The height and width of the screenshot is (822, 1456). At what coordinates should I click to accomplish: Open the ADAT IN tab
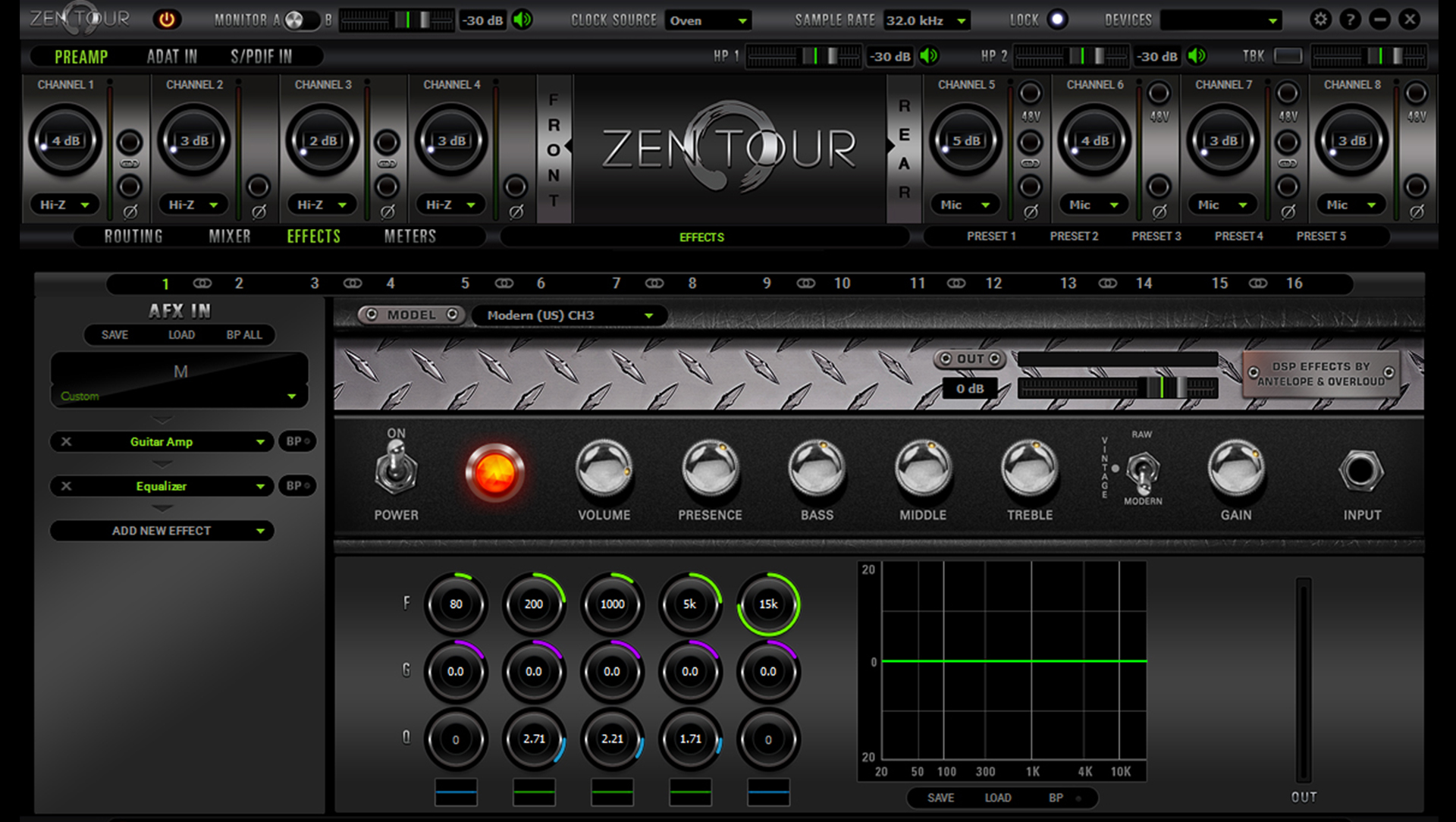point(171,55)
